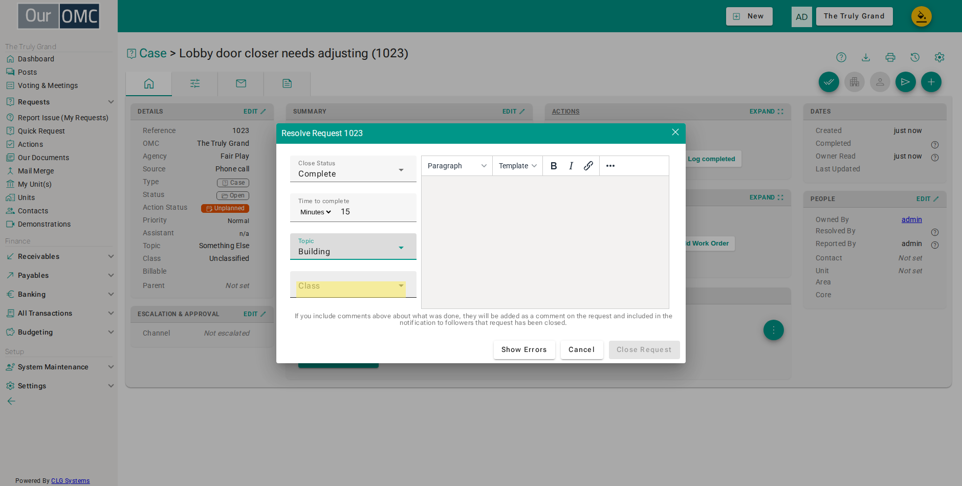Open the admin link under Owned By
The width and height of the screenshot is (962, 486).
click(x=911, y=219)
